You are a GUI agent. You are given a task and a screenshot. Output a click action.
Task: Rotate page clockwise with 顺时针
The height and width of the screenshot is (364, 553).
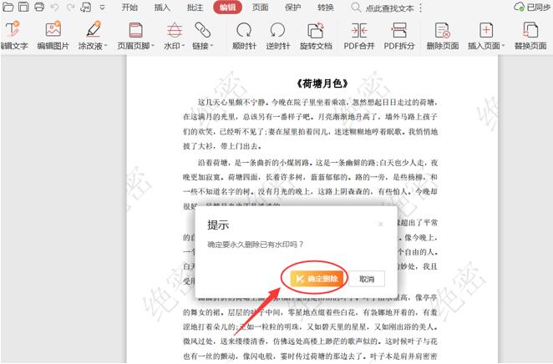pyautogui.click(x=244, y=36)
